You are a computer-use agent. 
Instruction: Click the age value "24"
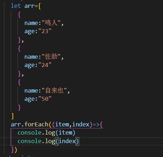(x=45, y=65)
